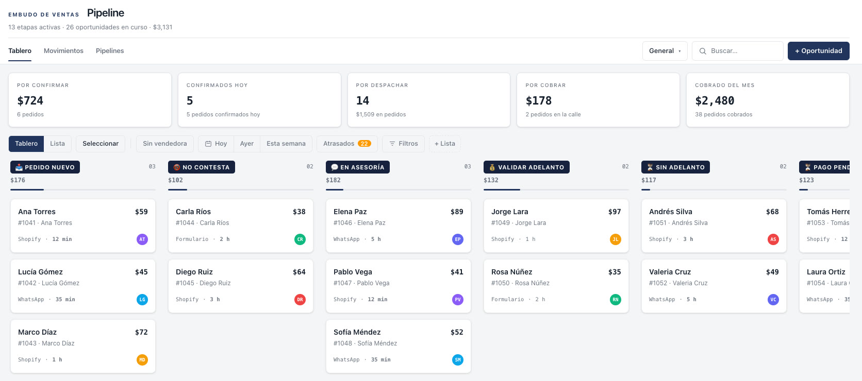Switch to Tablero view toggle
This screenshot has width=862, height=381.
(x=26, y=144)
